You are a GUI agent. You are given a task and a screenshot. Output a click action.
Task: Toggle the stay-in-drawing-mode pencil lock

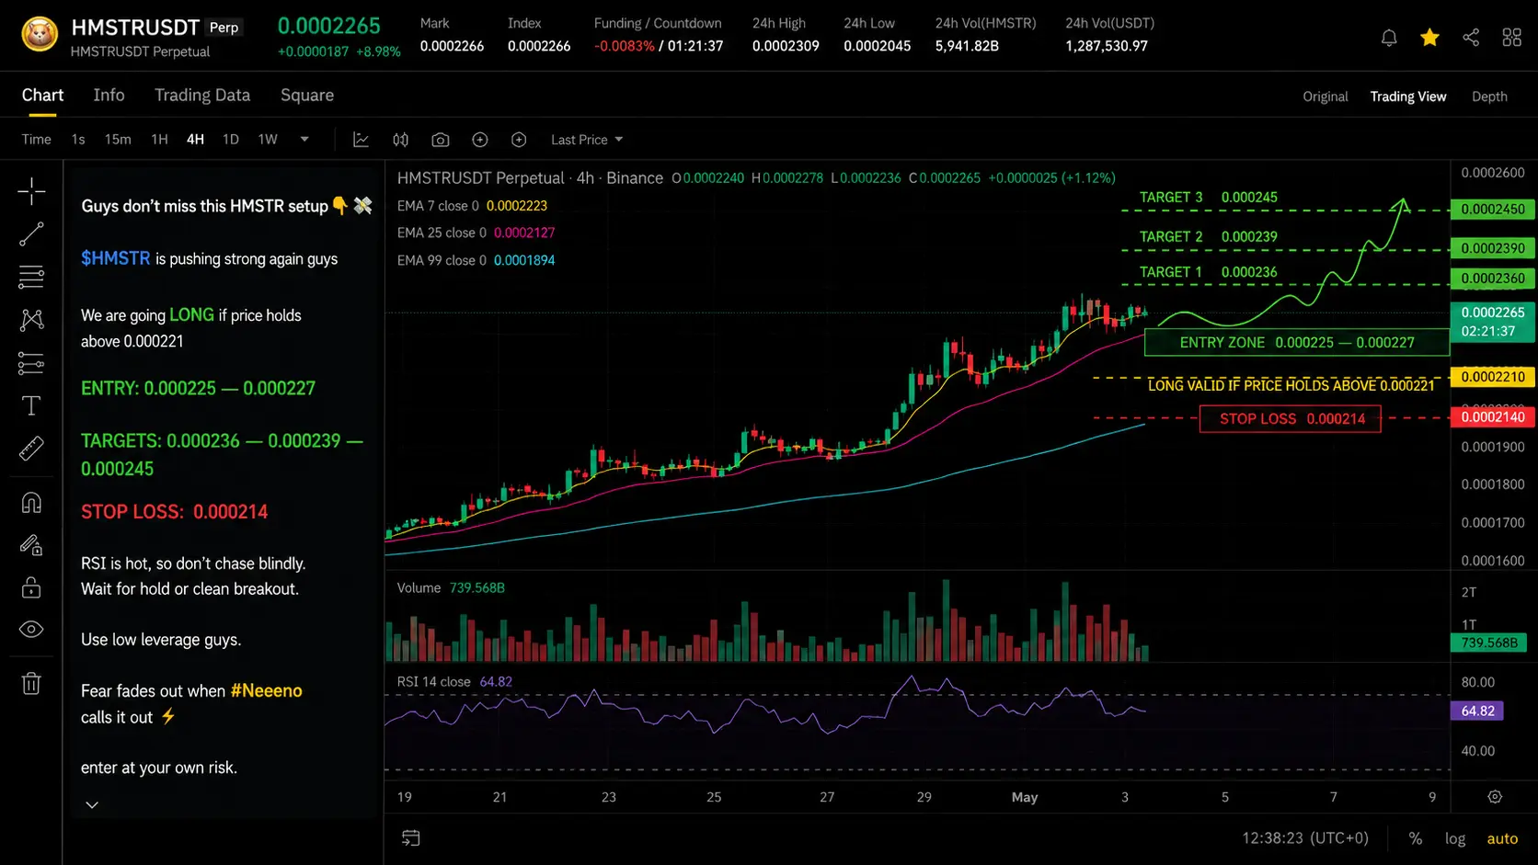[x=31, y=545]
